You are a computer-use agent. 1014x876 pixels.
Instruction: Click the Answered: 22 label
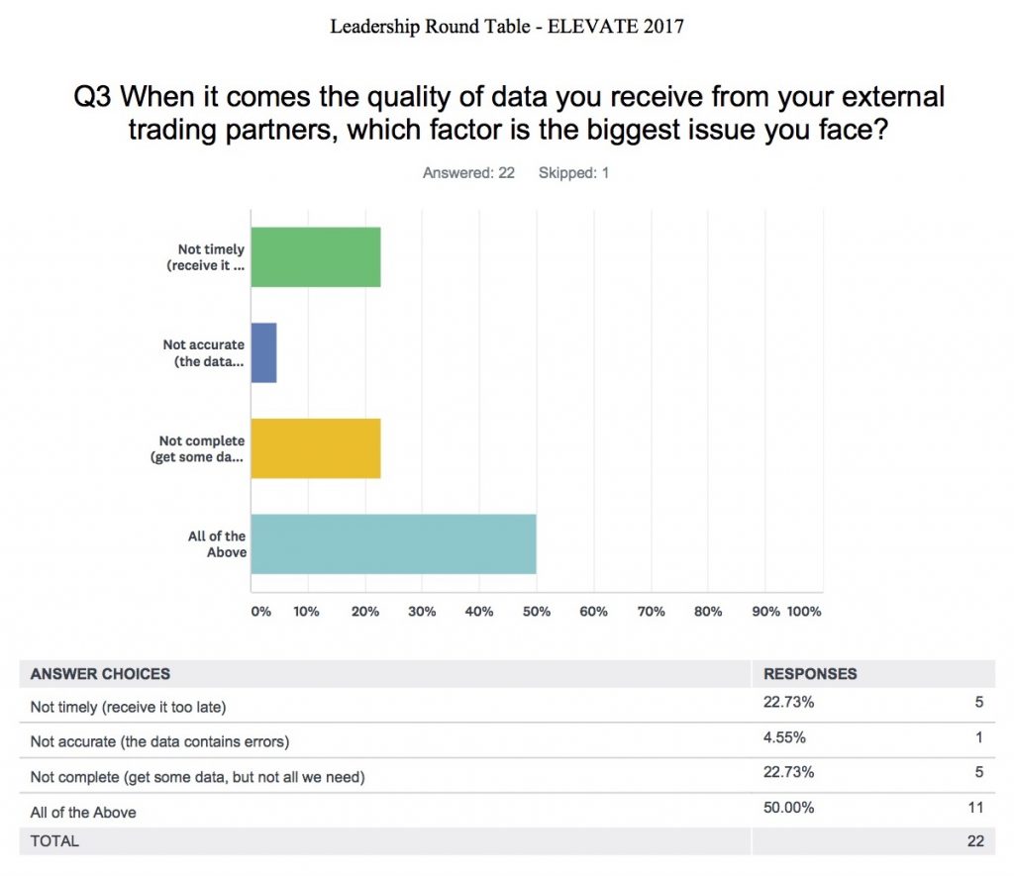[468, 173]
